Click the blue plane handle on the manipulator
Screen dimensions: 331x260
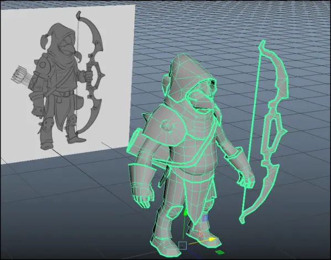205,218
